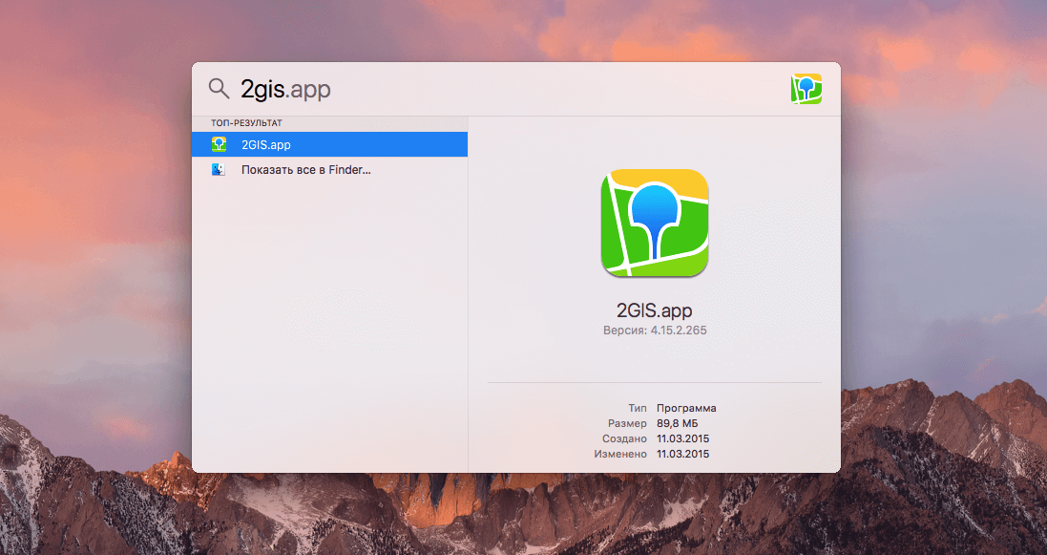Click the "Изменено" label in the details

point(620,454)
